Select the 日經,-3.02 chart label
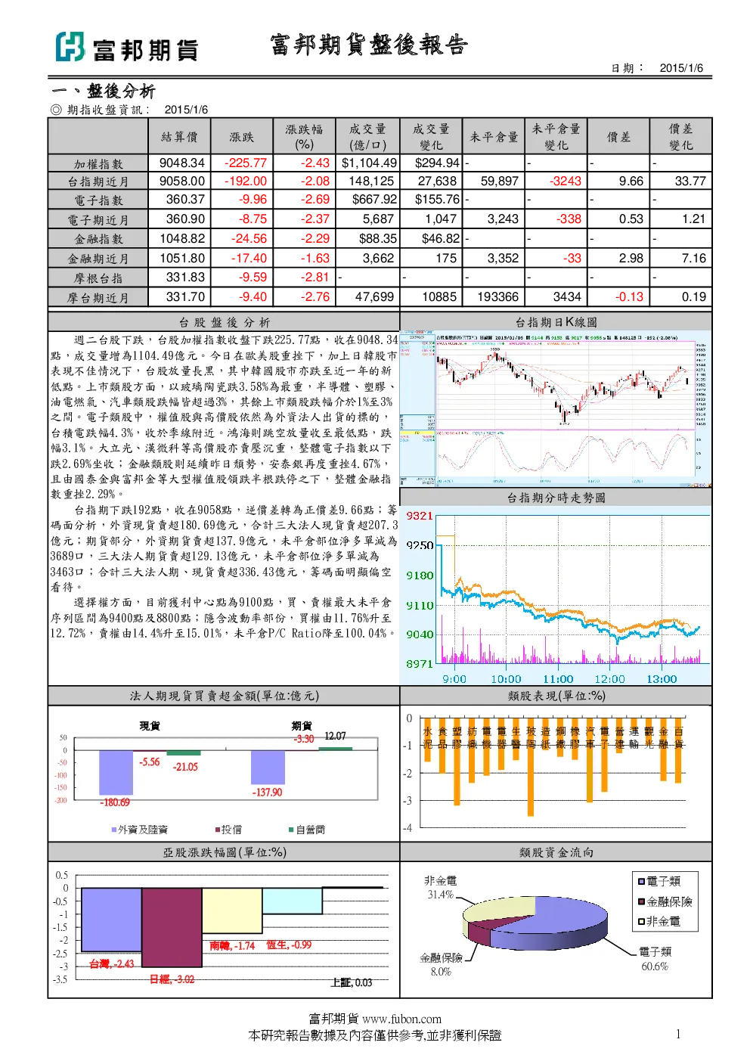 pos(172,979)
